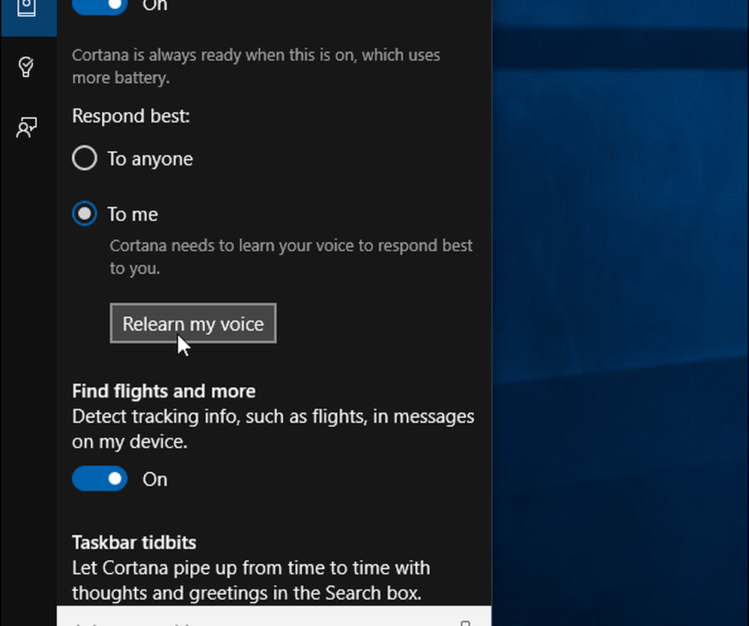
Task: Select the 'To me' radio button
Action: pyautogui.click(x=85, y=213)
